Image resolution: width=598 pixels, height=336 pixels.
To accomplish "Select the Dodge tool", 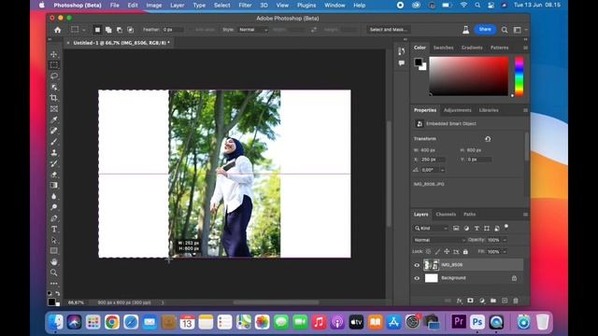I will click(x=54, y=207).
